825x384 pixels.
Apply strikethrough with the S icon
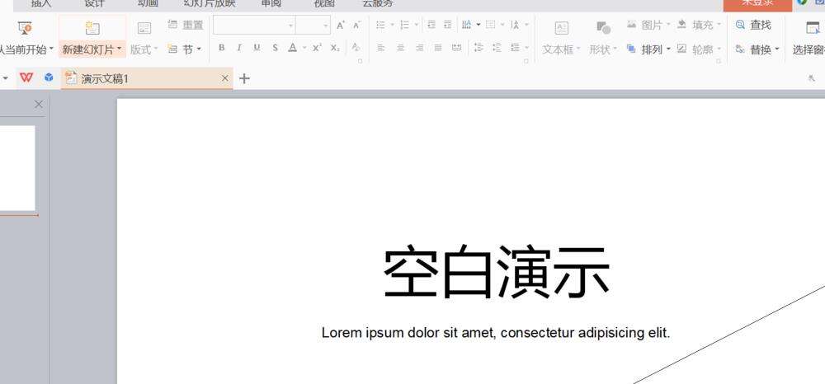pyautogui.click(x=275, y=49)
